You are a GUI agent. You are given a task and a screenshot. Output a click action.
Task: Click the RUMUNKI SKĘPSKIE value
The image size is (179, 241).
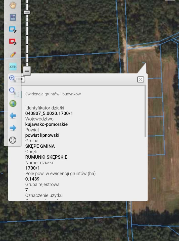pos(46,157)
